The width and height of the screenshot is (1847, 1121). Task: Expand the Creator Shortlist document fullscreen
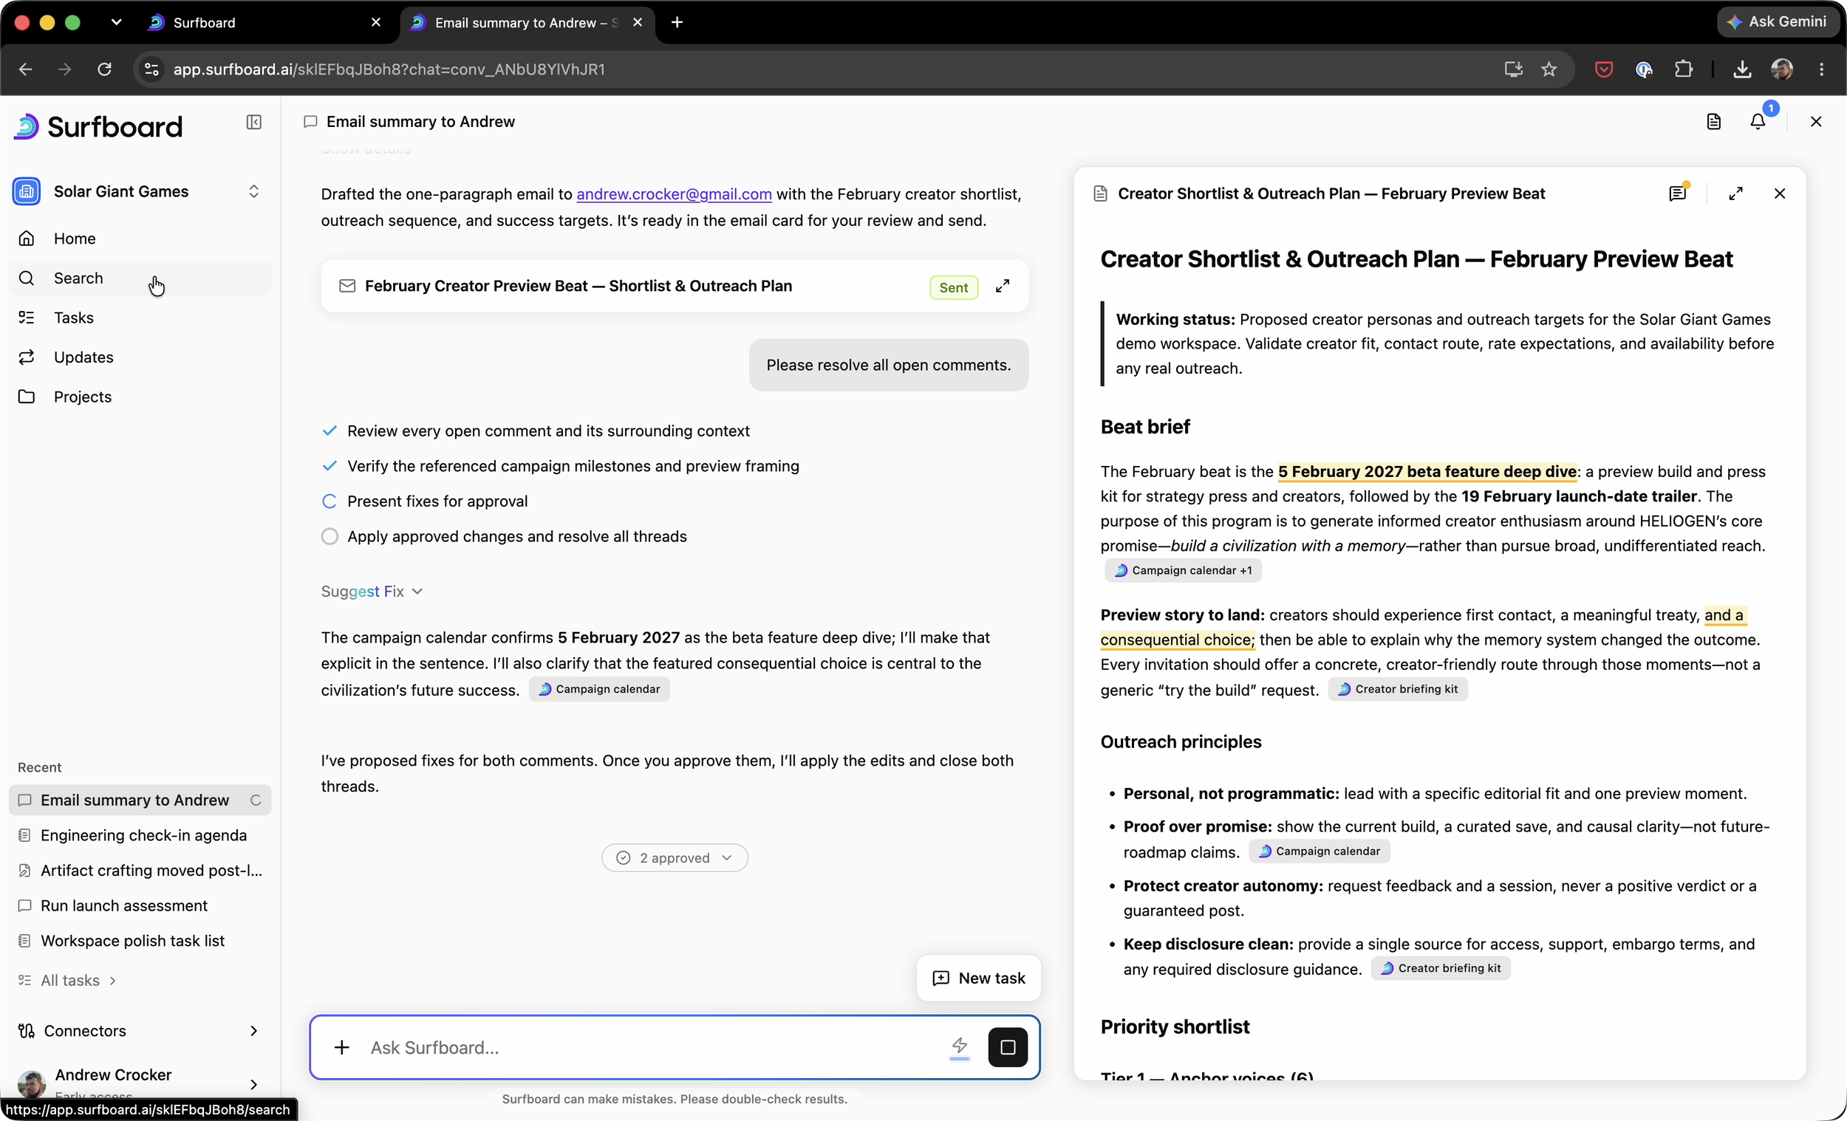coord(1735,193)
